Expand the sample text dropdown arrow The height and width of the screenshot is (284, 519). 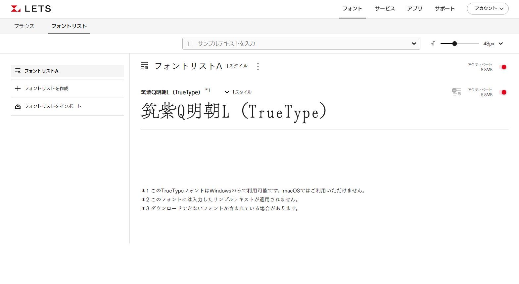click(414, 44)
